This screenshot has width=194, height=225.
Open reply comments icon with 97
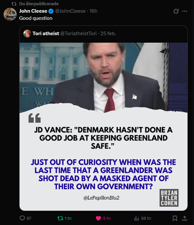(x=22, y=218)
